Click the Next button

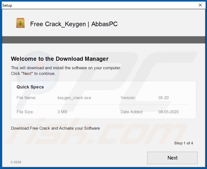coord(172,158)
